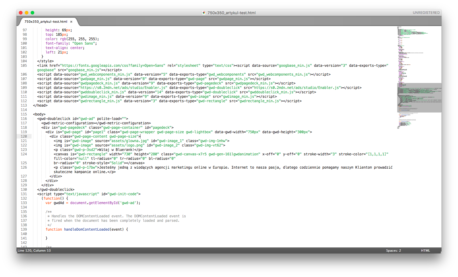This screenshot has height=277, width=458.
Task: Click the closing </gwd-doubleclick> tag
Action: (56, 190)
